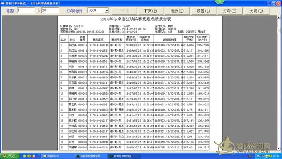The height and width of the screenshot is (159, 282).
Task: Click the language bar icon in the taskbar
Action: (x=250, y=156)
